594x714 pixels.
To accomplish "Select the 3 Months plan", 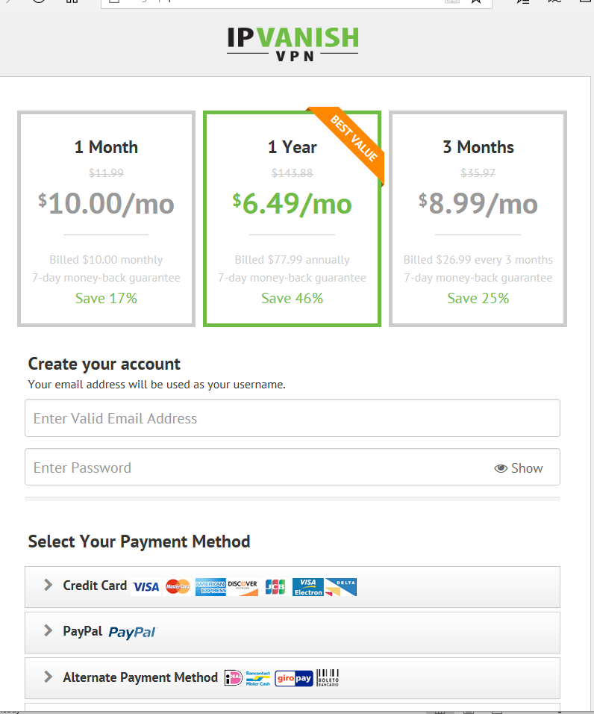I will pyautogui.click(x=478, y=219).
